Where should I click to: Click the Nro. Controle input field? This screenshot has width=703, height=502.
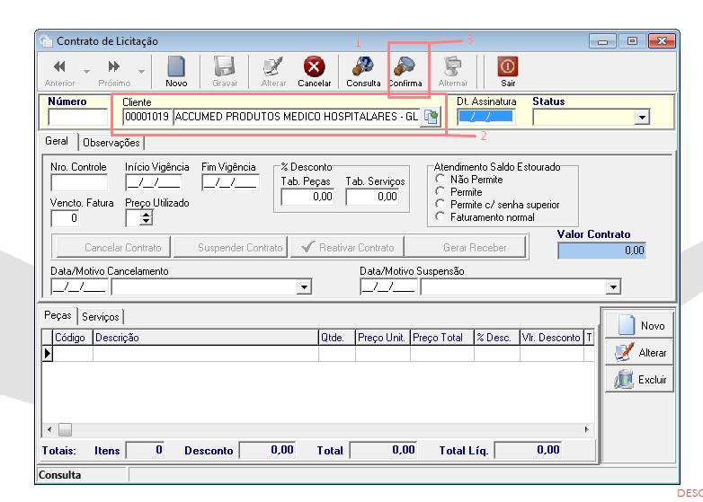[79, 182]
